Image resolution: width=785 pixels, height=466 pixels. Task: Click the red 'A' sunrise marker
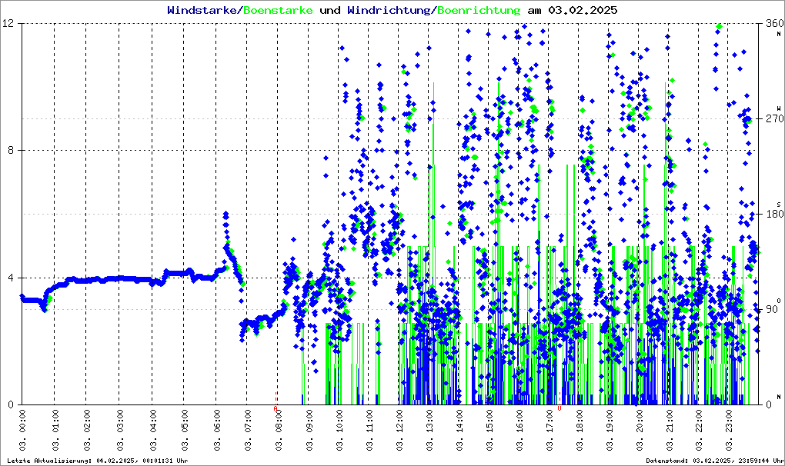(276, 408)
